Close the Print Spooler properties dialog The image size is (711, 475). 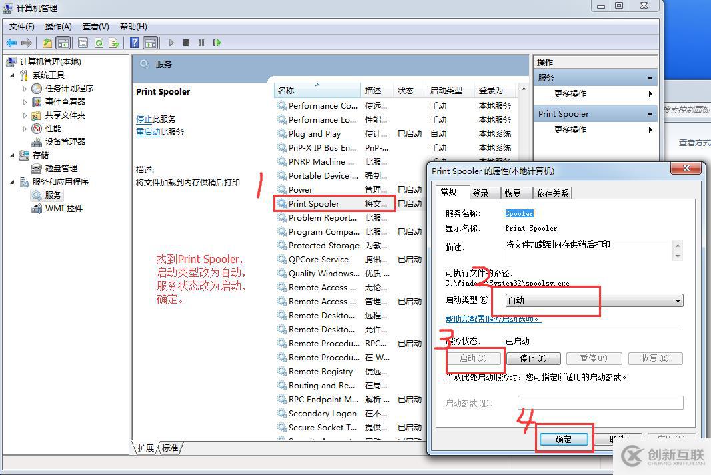[686, 168]
